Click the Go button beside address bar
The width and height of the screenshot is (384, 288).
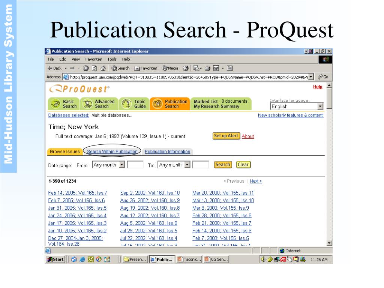[x=323, y=77]
